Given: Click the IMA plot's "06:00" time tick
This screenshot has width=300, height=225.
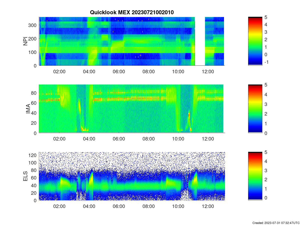Looking at the screenshot, I should (119, 139).
